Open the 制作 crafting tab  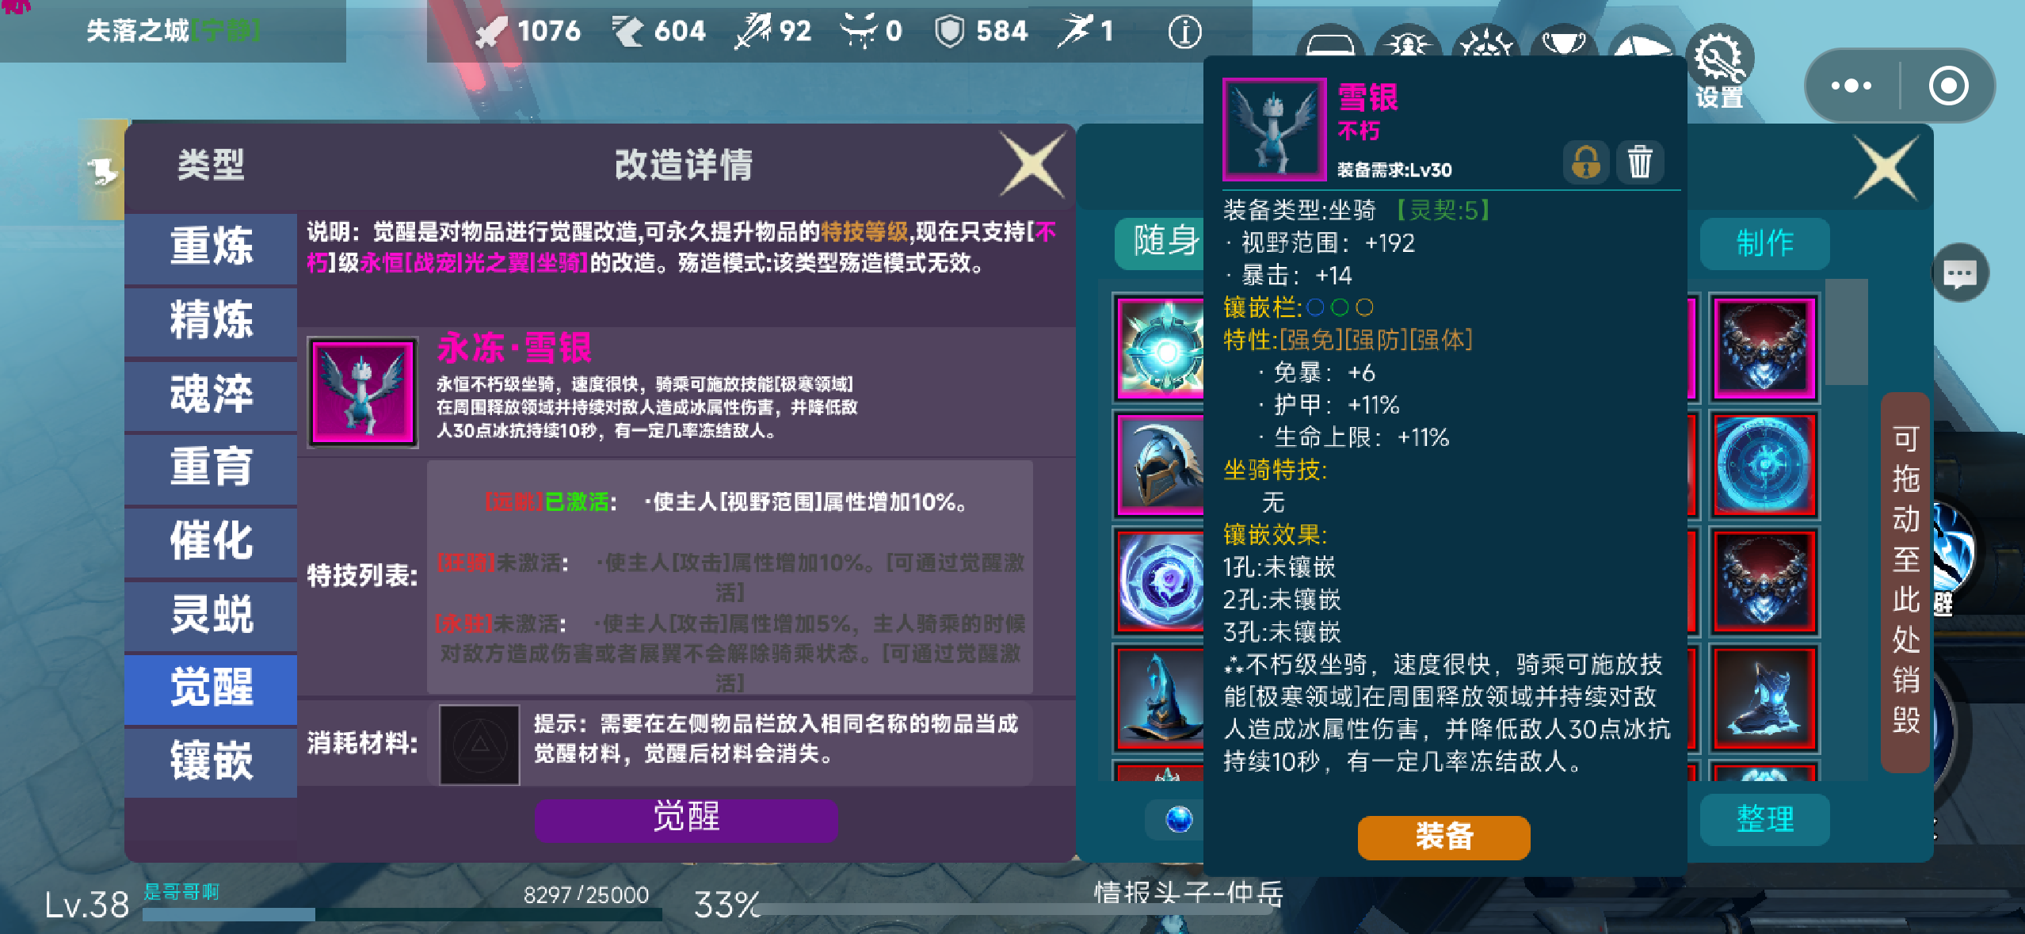coord(1764,243)
